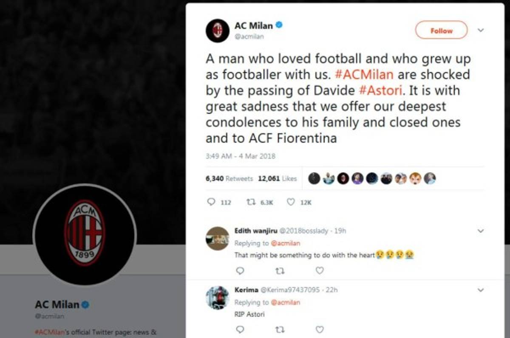The image size is (510, 338).
Task: Like Edith wanjiru's reply with heart icon
Action: pos(320,270)
